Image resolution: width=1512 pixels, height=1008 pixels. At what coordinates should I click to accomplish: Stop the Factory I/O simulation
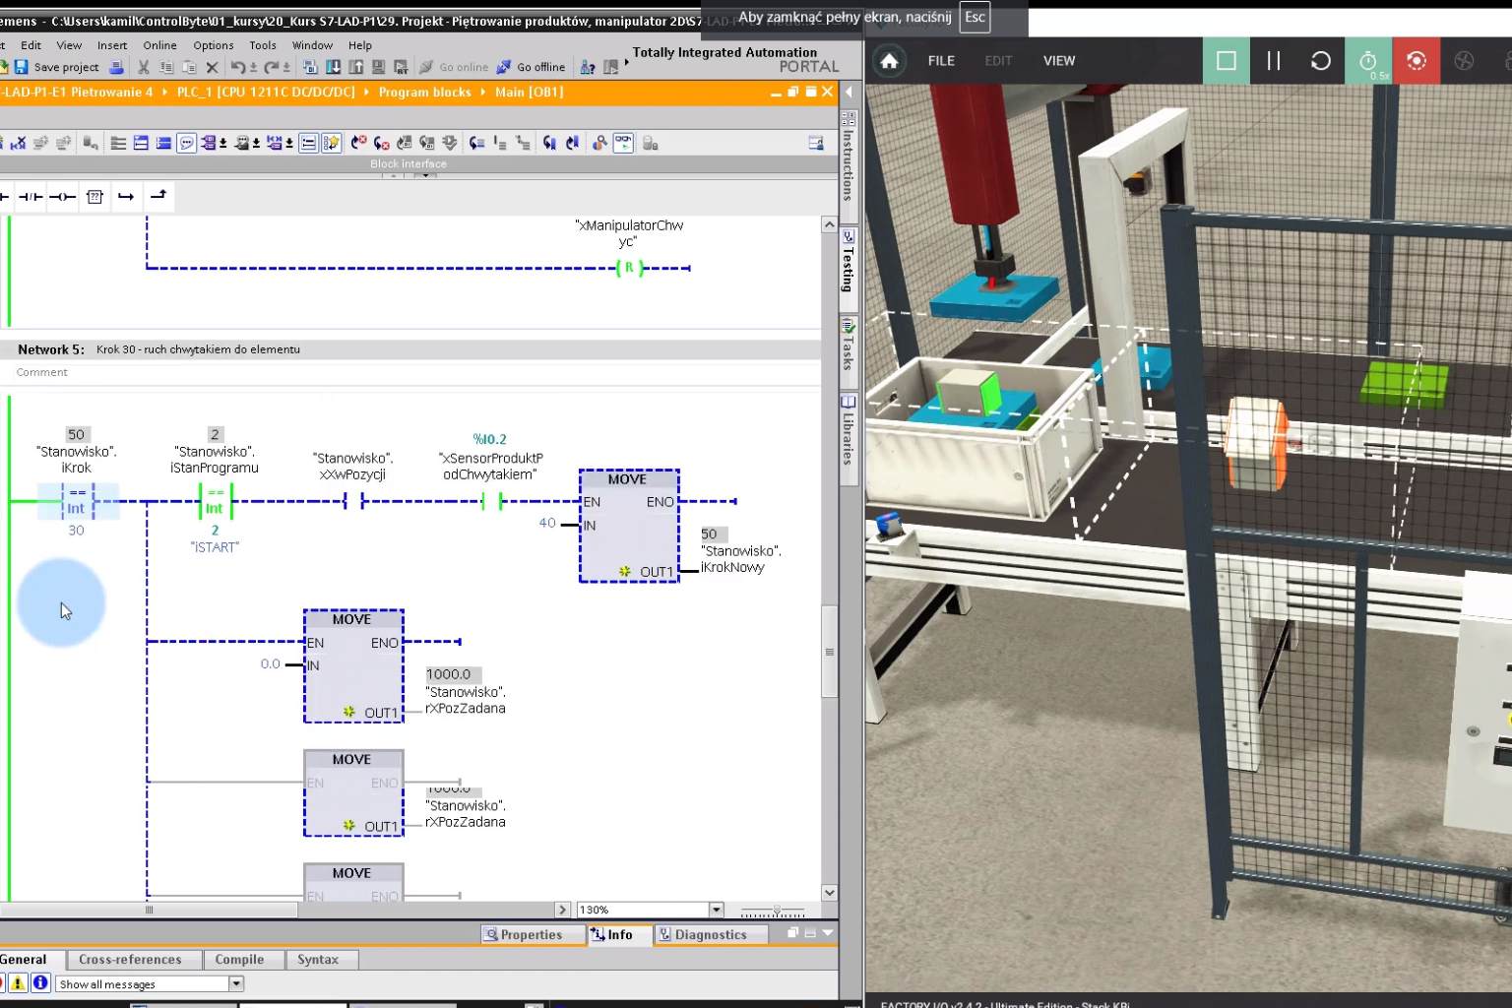click(1226, 61)
